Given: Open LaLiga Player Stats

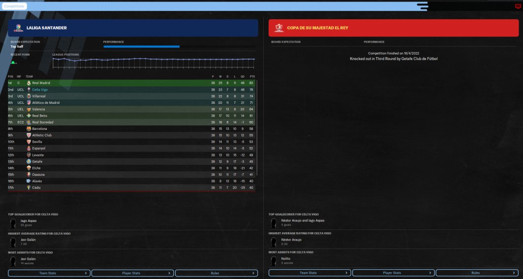Looking at the screenshot, I should pyautogui.click(x=132, y=273).
